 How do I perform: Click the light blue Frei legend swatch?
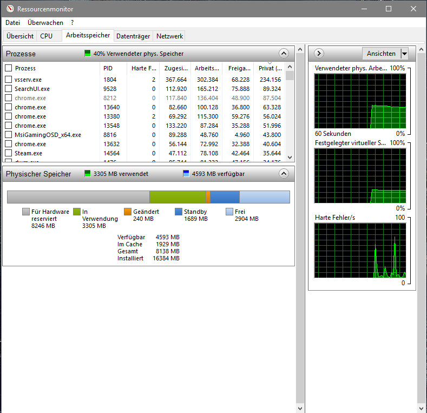tap(229, 212)
